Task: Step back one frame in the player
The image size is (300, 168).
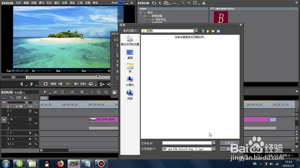Action: (x=60, y=84)
